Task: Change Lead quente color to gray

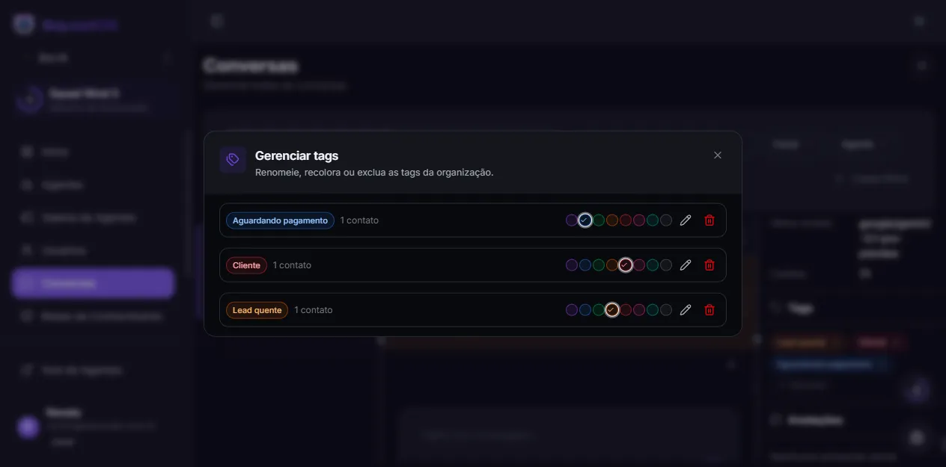Action: pyautogui.click(x=666, y=310)
